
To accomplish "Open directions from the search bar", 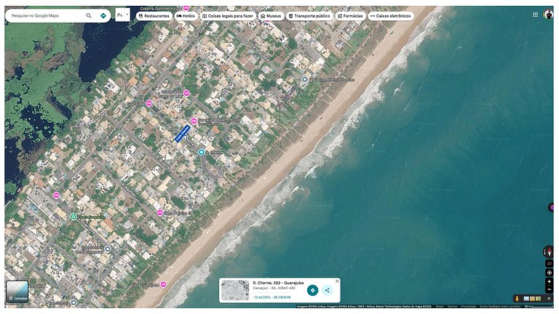I will [x=103, y=16].
